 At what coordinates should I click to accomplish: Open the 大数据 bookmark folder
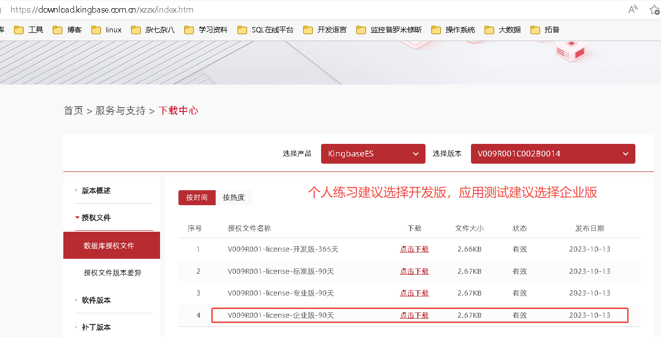[503, 30]
